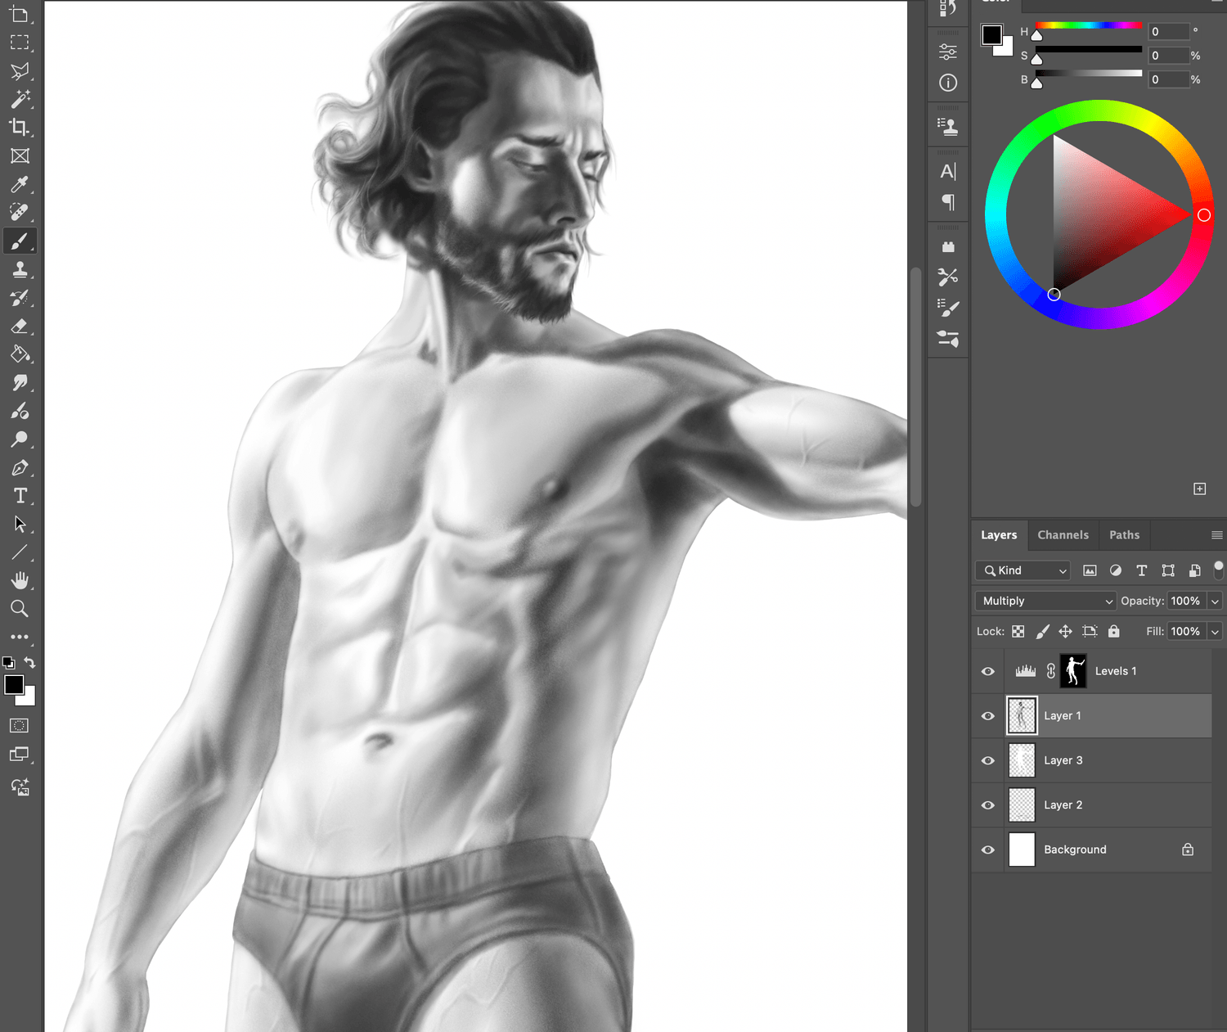The height and width of the screenshot is (1032, 1227).
Task: Choose the Eraser tool
Action: coord(20,327)
